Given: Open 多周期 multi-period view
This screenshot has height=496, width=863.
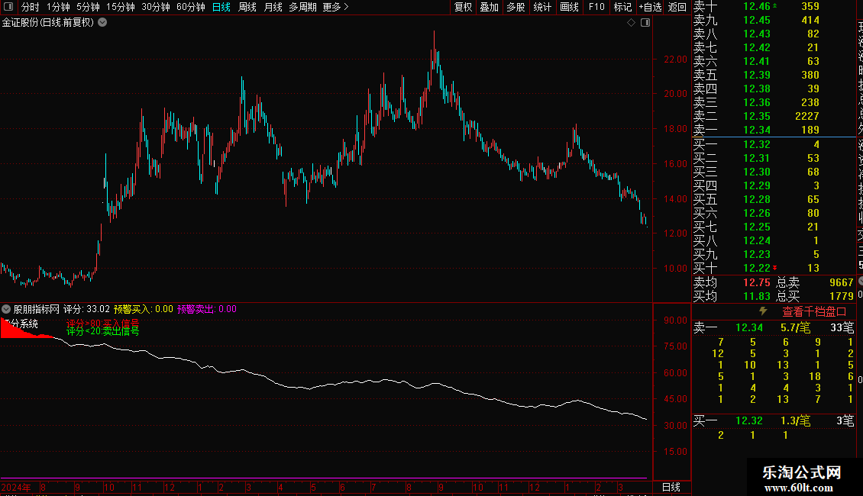Looking at the screenshot, I should (302, 7).
